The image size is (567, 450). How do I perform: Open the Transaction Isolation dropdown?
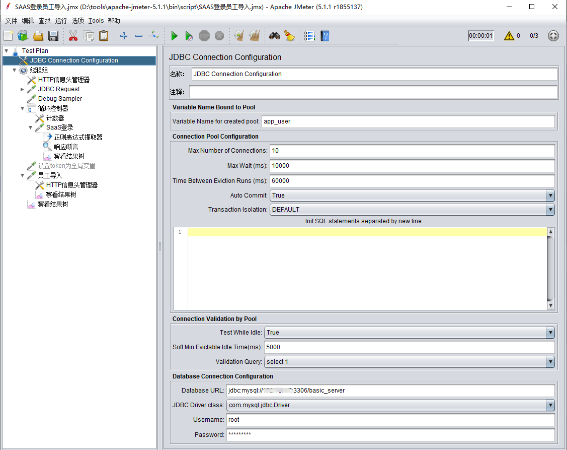click(x=412, y=210)
